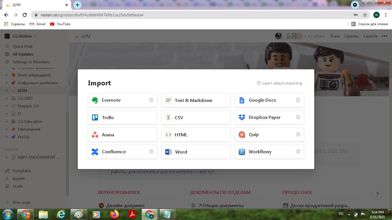Screen dimensions: 392x220
Task: Open Chrome three-dot menu
Action: point(386,15)
